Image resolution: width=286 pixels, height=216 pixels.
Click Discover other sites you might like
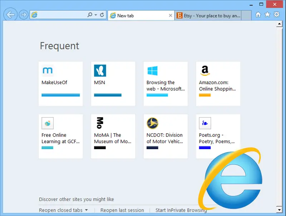point(77,199)
